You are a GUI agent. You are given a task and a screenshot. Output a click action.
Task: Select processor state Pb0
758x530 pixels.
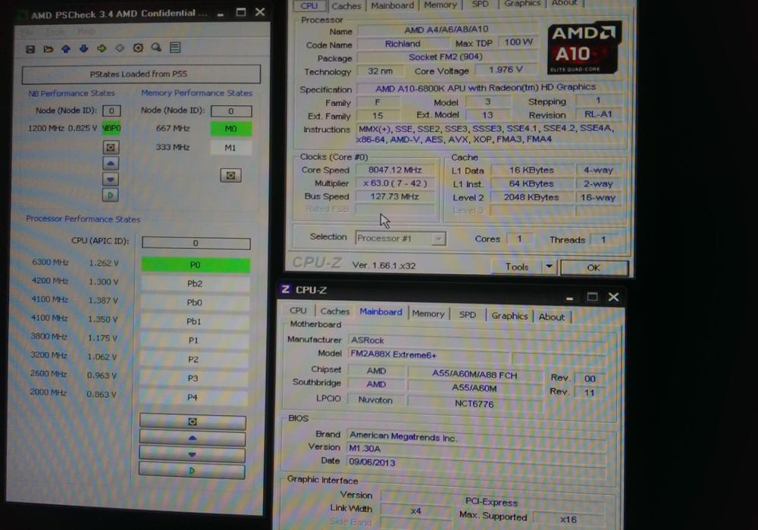click(x=195, y=303)
